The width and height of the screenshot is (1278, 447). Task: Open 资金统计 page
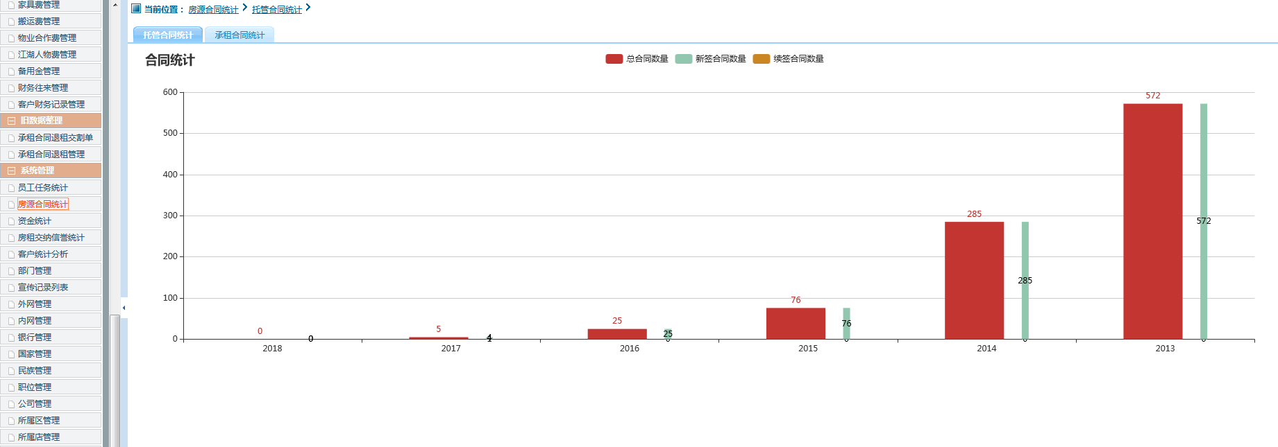pos(51,221)
